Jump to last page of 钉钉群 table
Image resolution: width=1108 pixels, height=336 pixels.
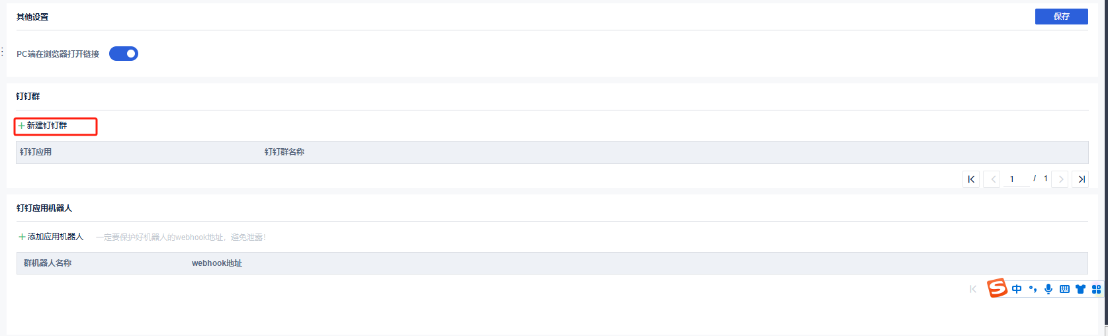(1080, 179)
